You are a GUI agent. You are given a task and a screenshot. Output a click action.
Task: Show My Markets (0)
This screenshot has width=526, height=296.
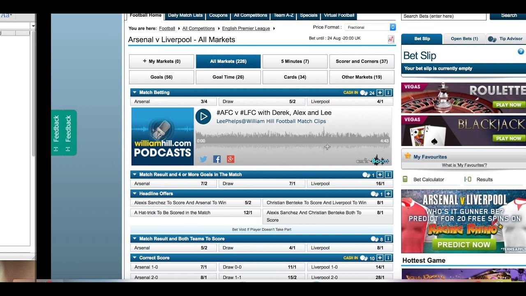click(161, 61)
